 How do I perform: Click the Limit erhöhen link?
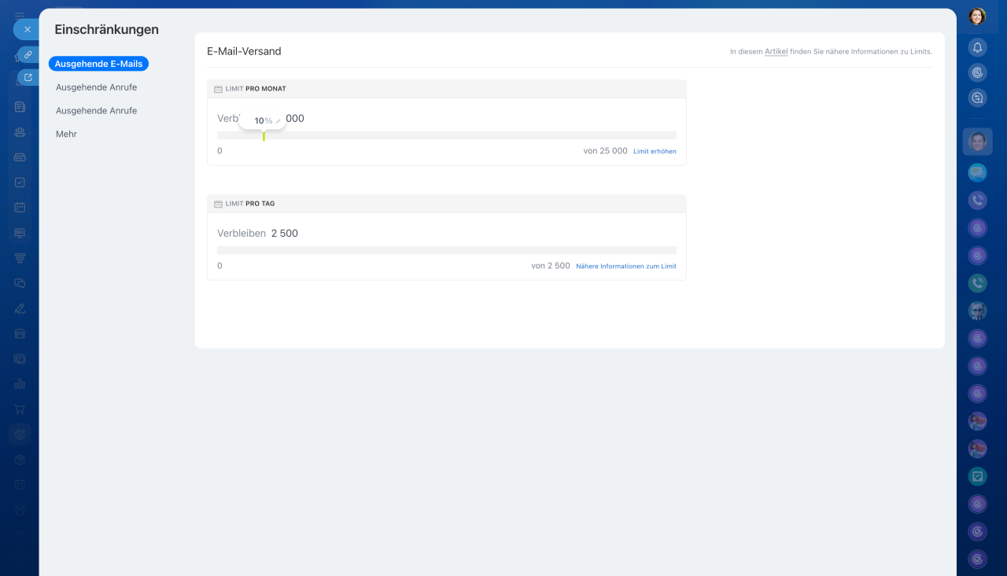pos(655,151)
